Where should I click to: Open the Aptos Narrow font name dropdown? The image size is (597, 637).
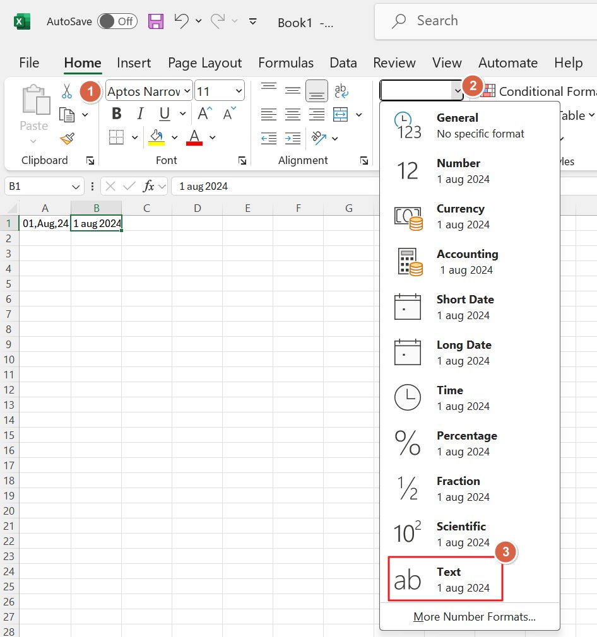click(187, 91)
